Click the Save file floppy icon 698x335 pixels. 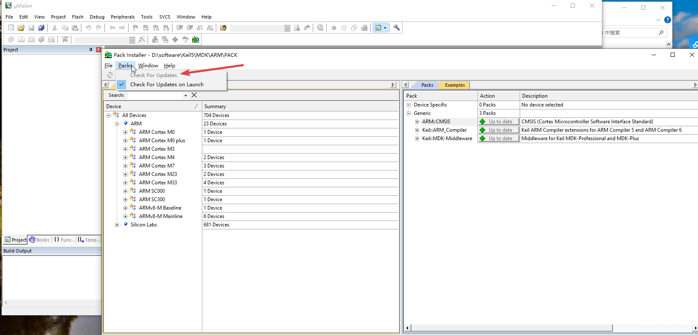click(x=31, y=28)
